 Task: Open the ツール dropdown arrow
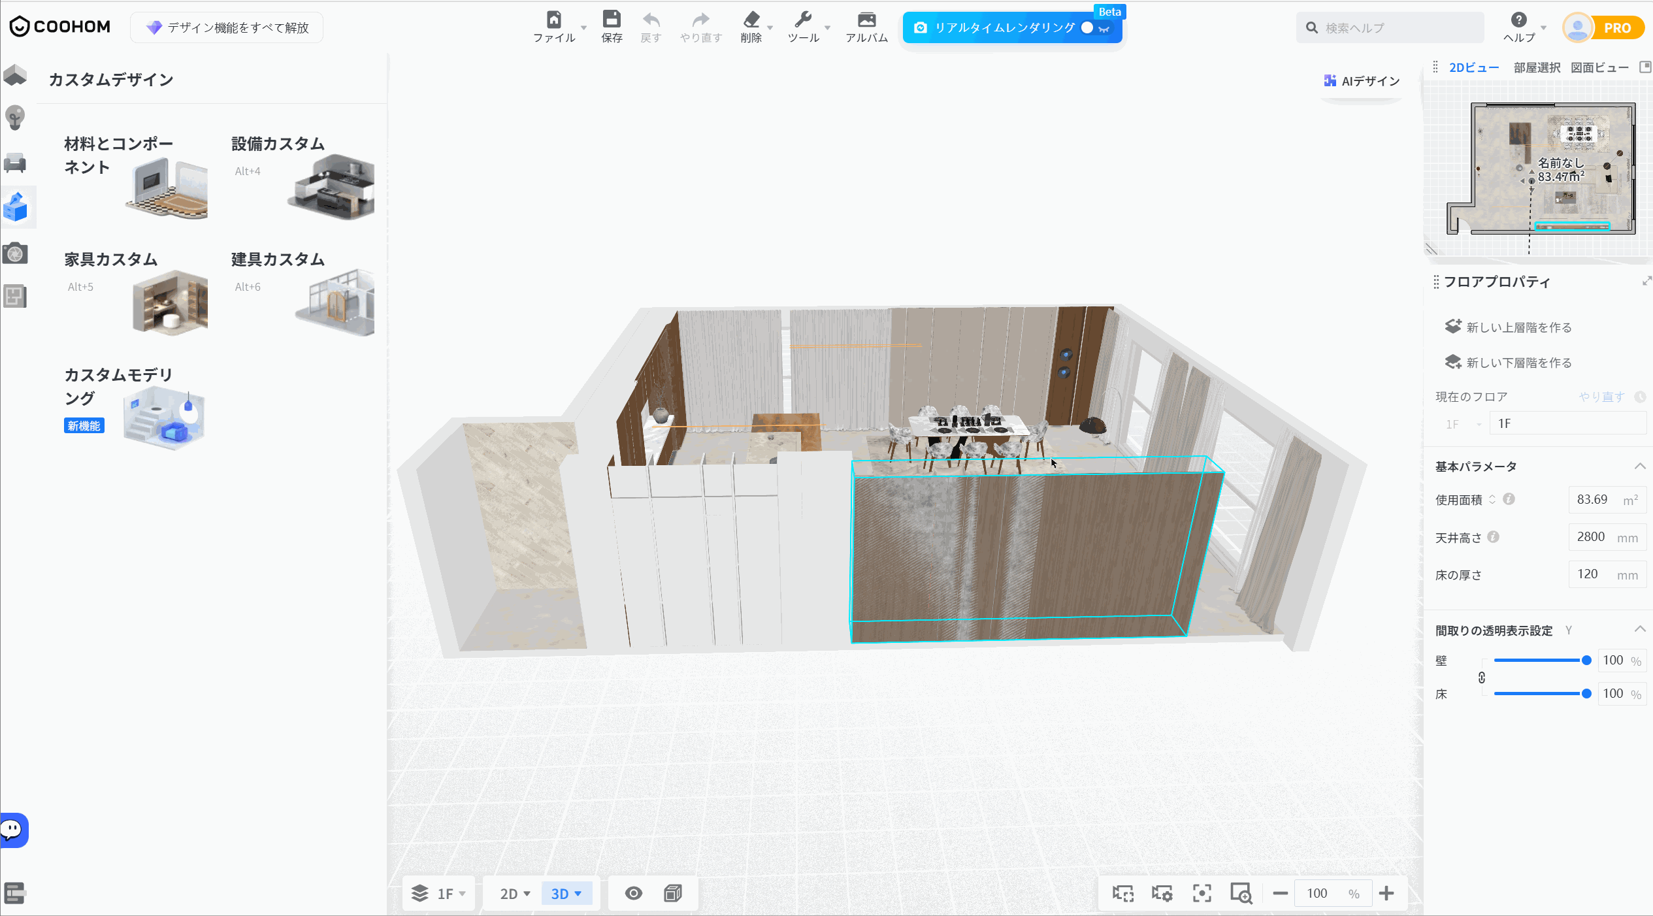coord(827,27)
